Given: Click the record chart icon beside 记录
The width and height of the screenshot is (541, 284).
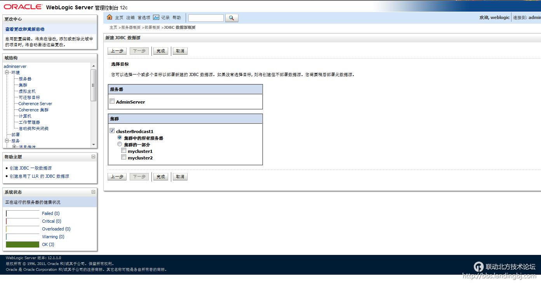Looking at the screenshot, I should (156, 17).
